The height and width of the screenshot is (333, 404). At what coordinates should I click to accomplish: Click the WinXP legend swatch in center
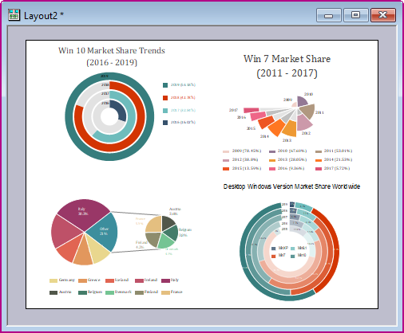click(x=273, y=249)
